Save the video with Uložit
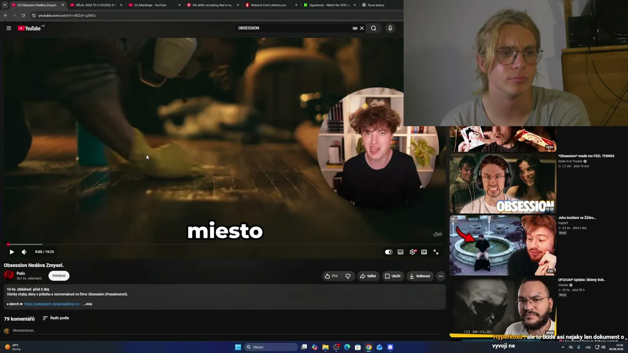 click(392, 276)
